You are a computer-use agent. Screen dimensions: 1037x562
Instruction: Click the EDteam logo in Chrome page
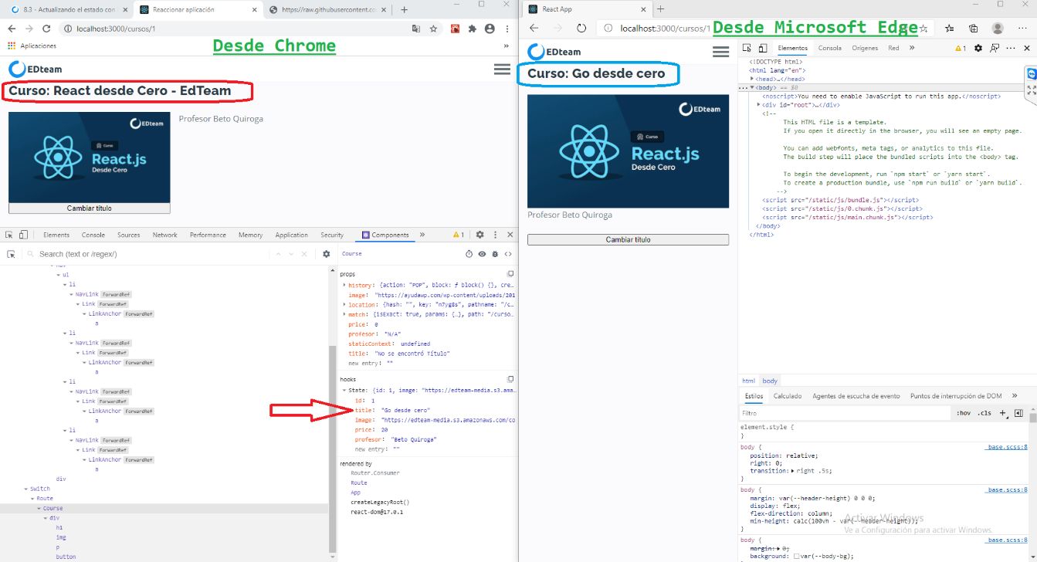click(36, 69)
